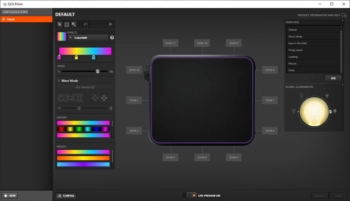The height and width of the screenshot is (201, 350).
Task: Open the Configs panel button
Action: (66, 196)
